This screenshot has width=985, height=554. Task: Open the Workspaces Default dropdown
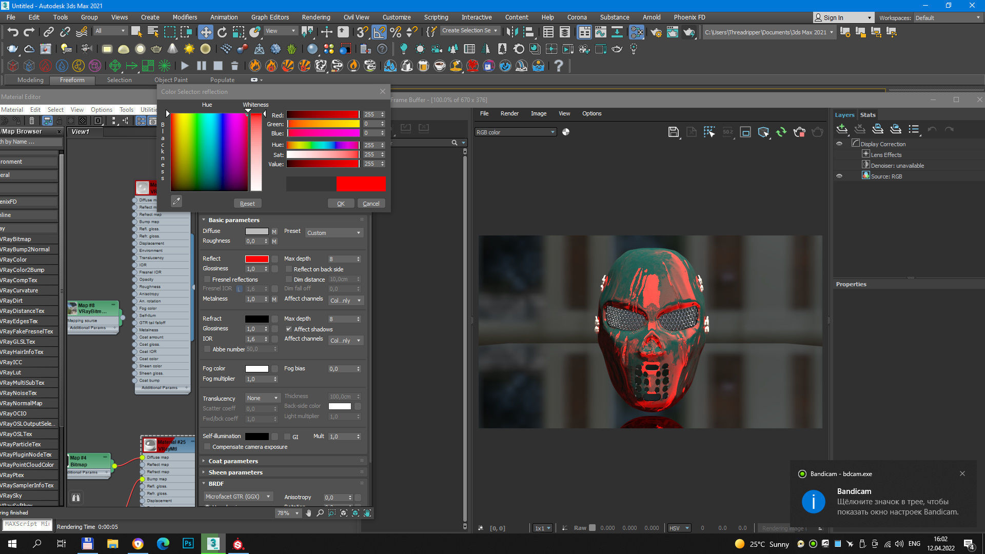pos(948,17)
